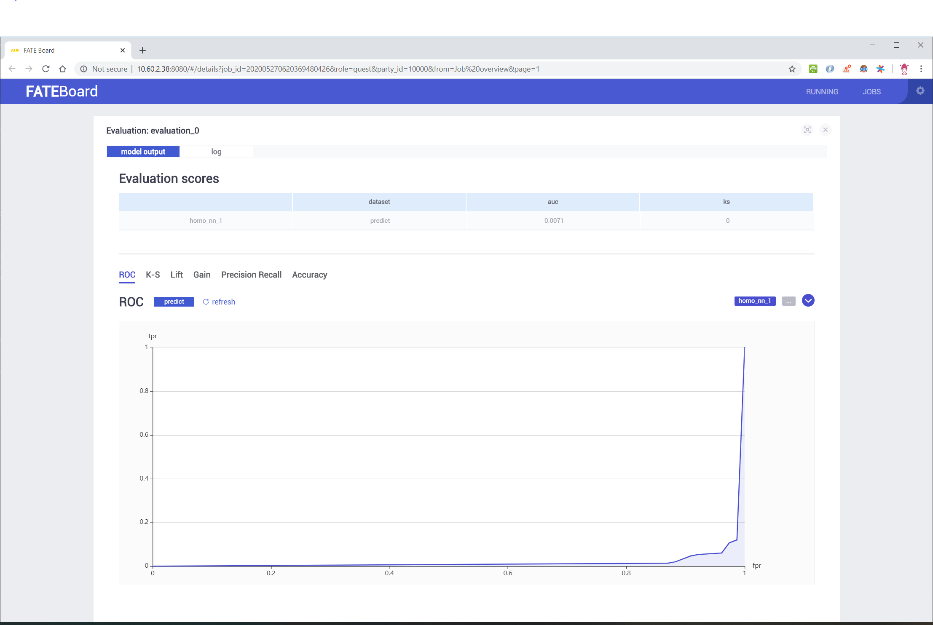Image resolution: width=933 pixels, height=625 pixels.
Task: Go to the JOBS page
Action: 871,92
